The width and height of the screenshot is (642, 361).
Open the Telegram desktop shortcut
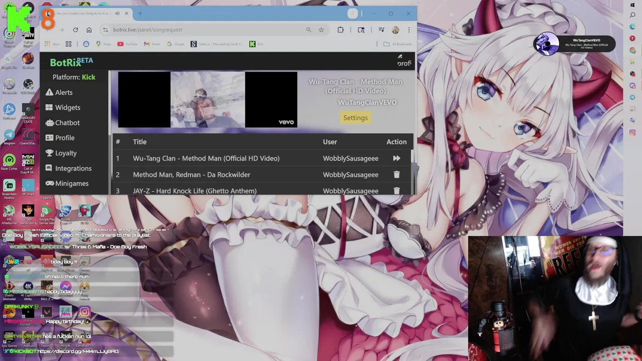(9, 137)
